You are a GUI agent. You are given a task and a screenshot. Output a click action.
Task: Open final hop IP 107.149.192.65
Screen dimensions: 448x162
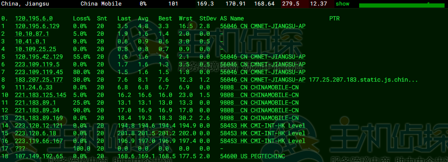point(39,156)
